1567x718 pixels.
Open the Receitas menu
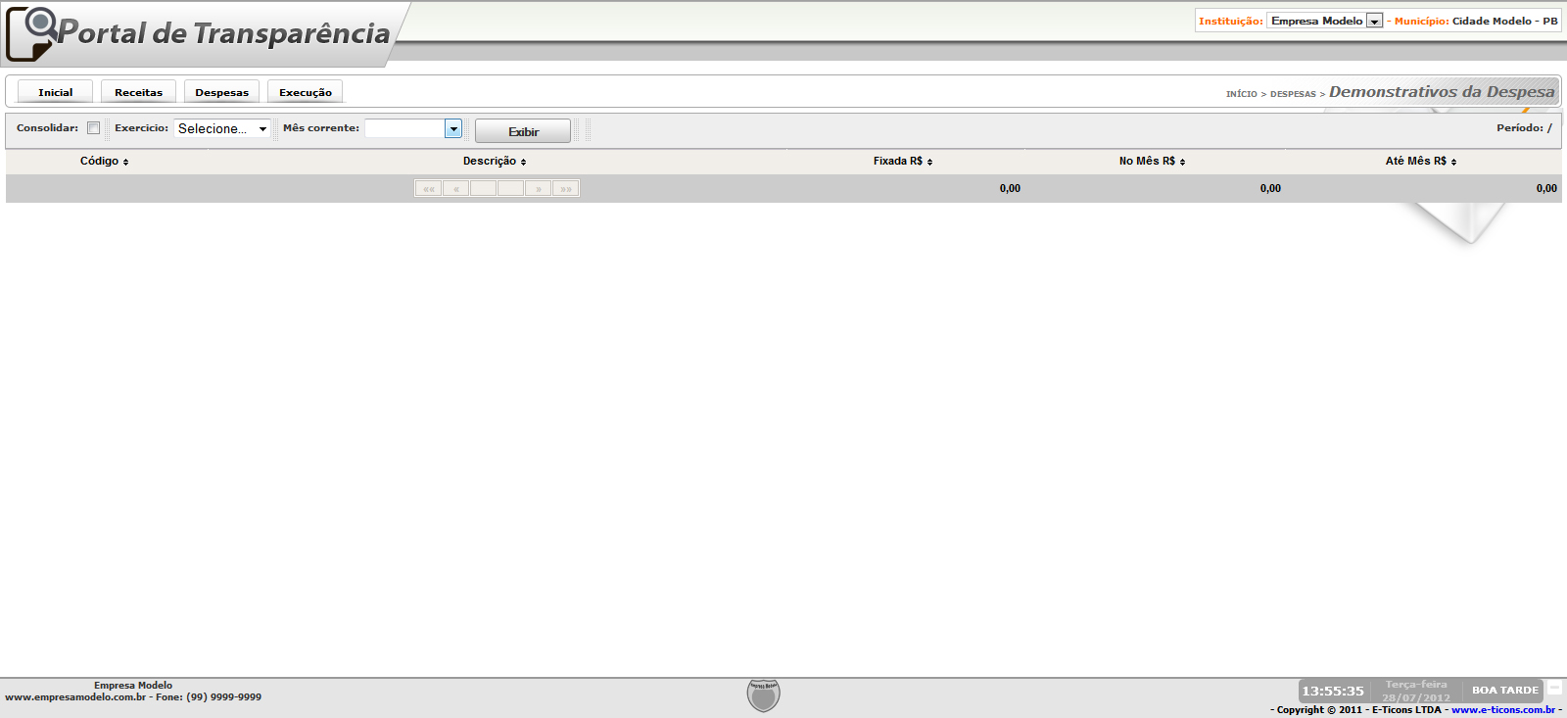point(138,92)
